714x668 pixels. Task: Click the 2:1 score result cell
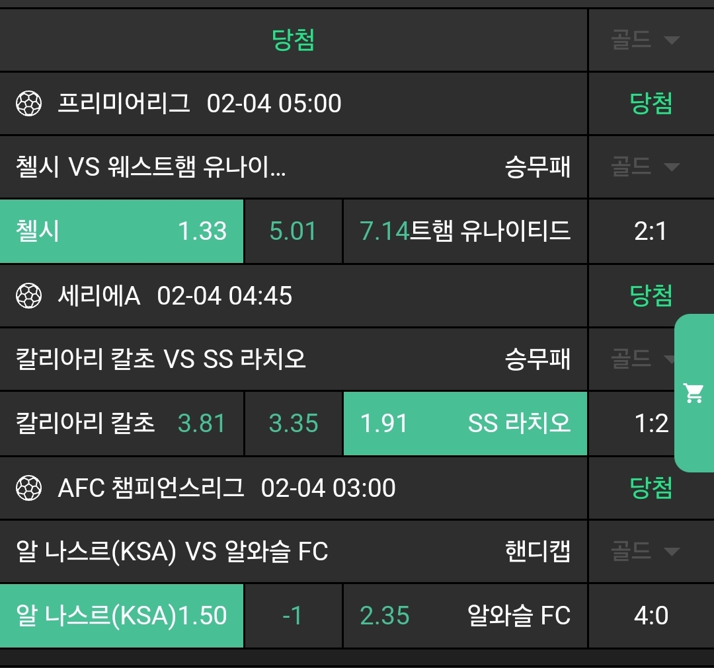[x=651, y=231]
